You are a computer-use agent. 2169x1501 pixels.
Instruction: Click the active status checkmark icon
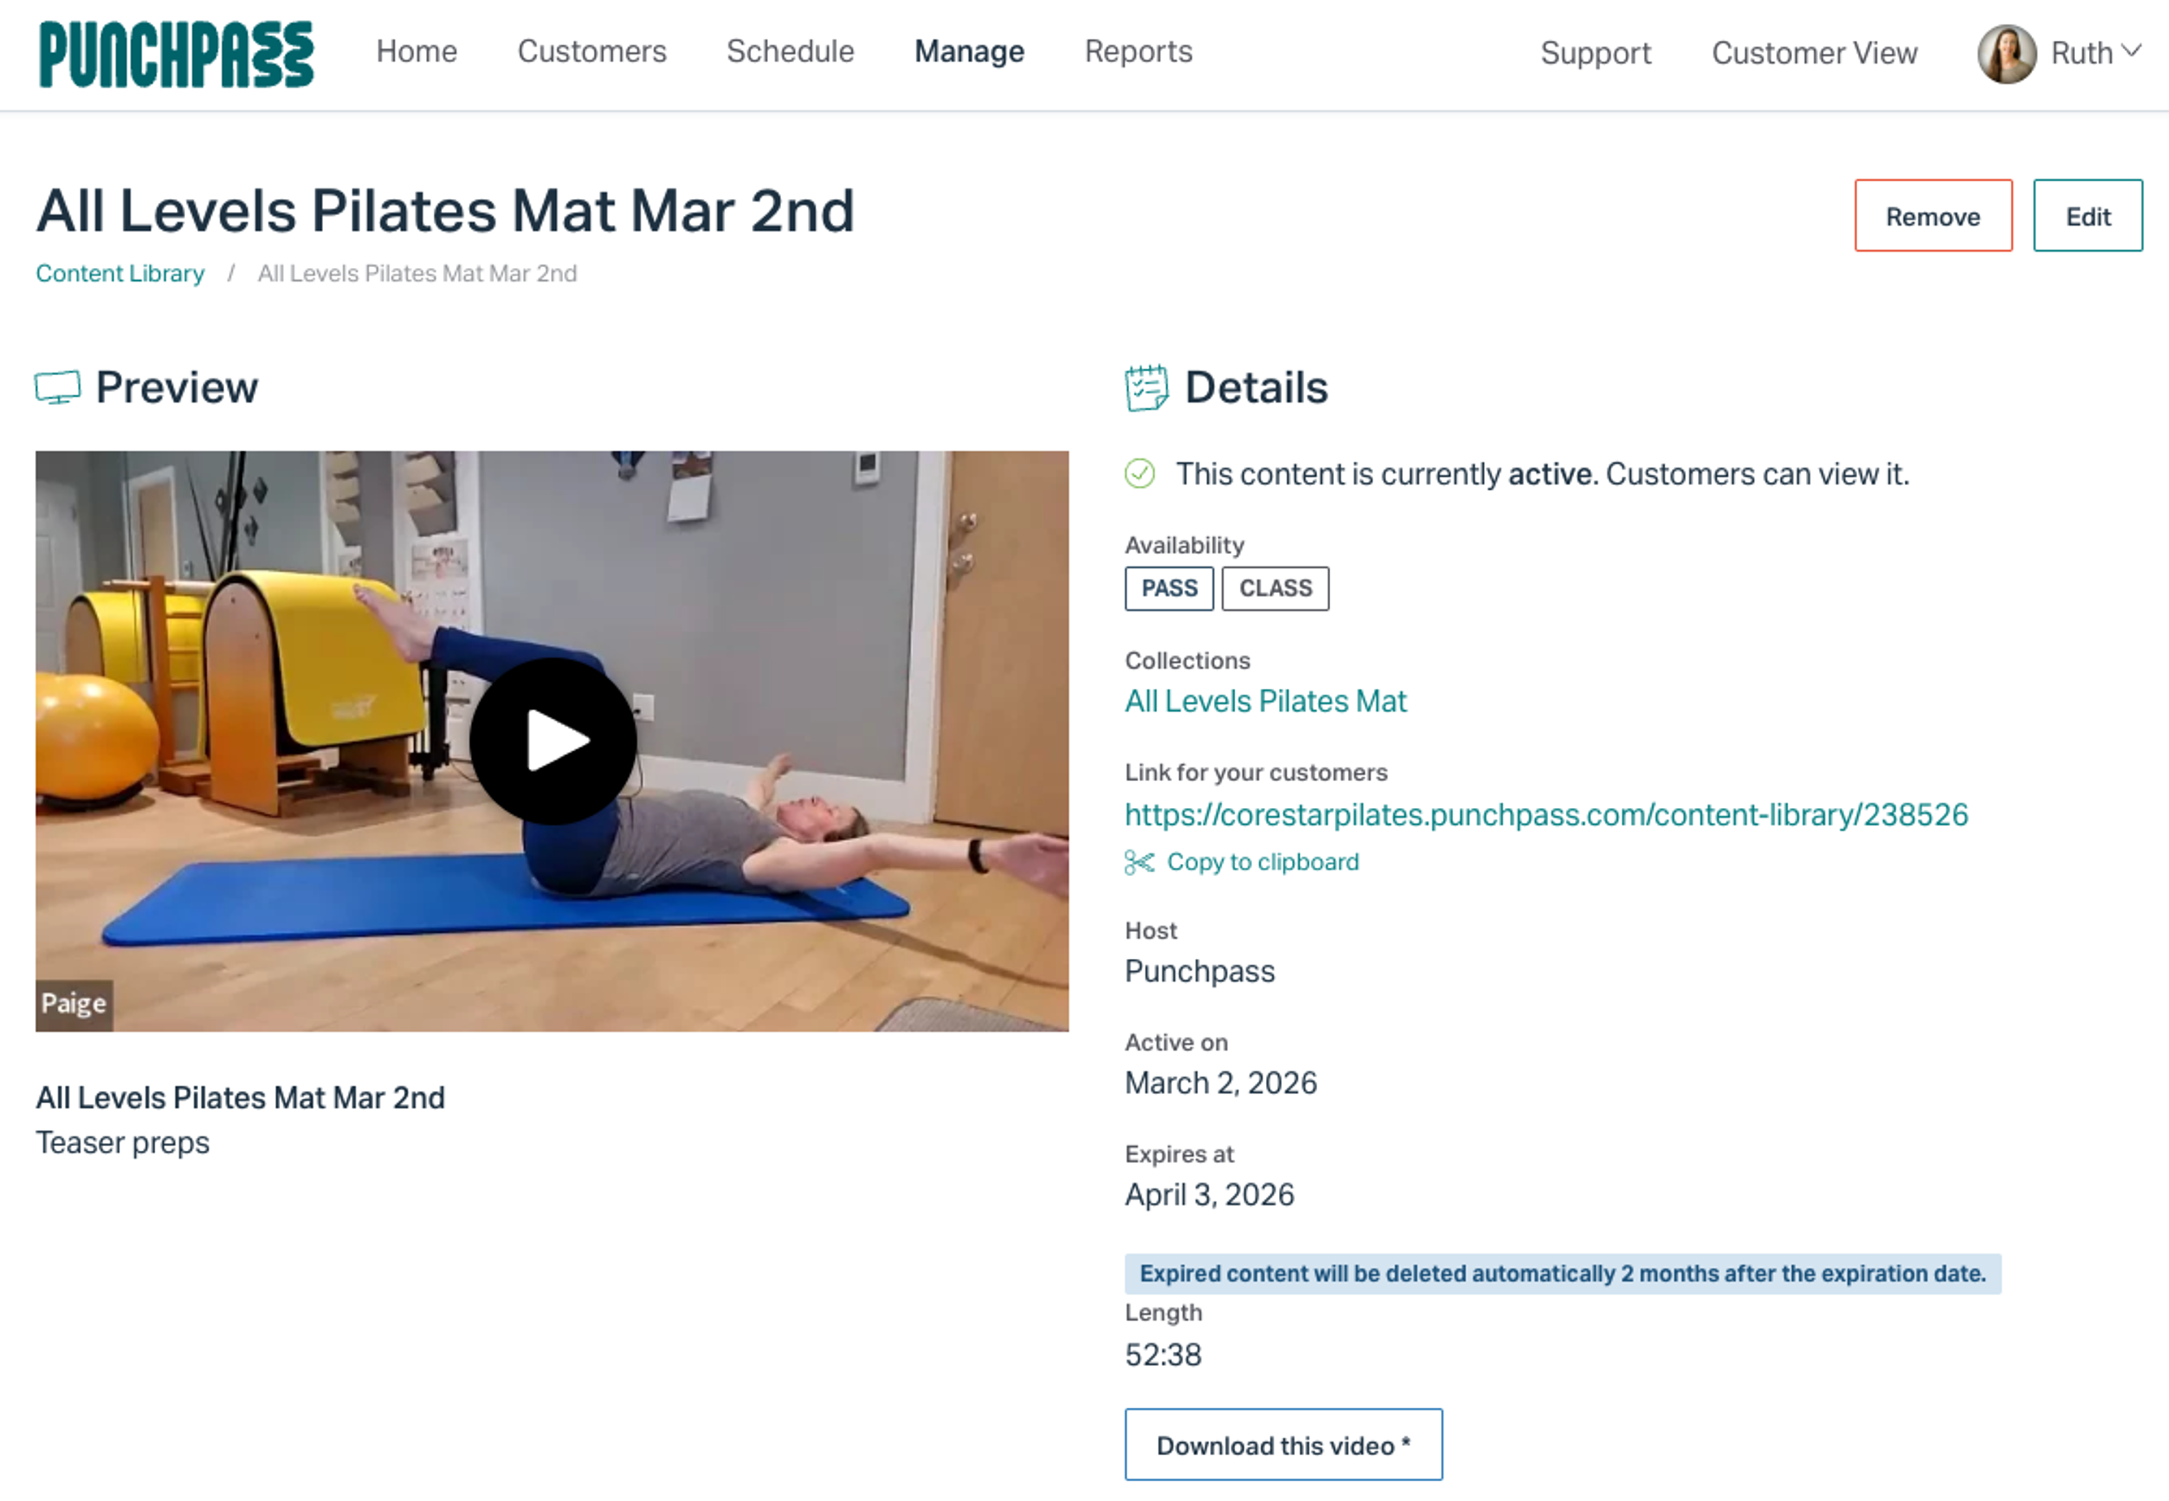click(1139, 475)
